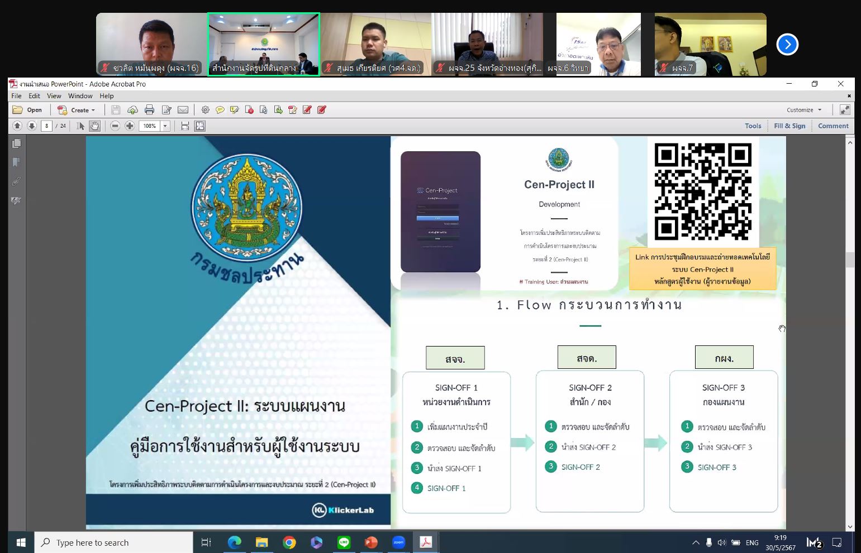
Task: Add a sticky note comment
Action: click(220, 110)
